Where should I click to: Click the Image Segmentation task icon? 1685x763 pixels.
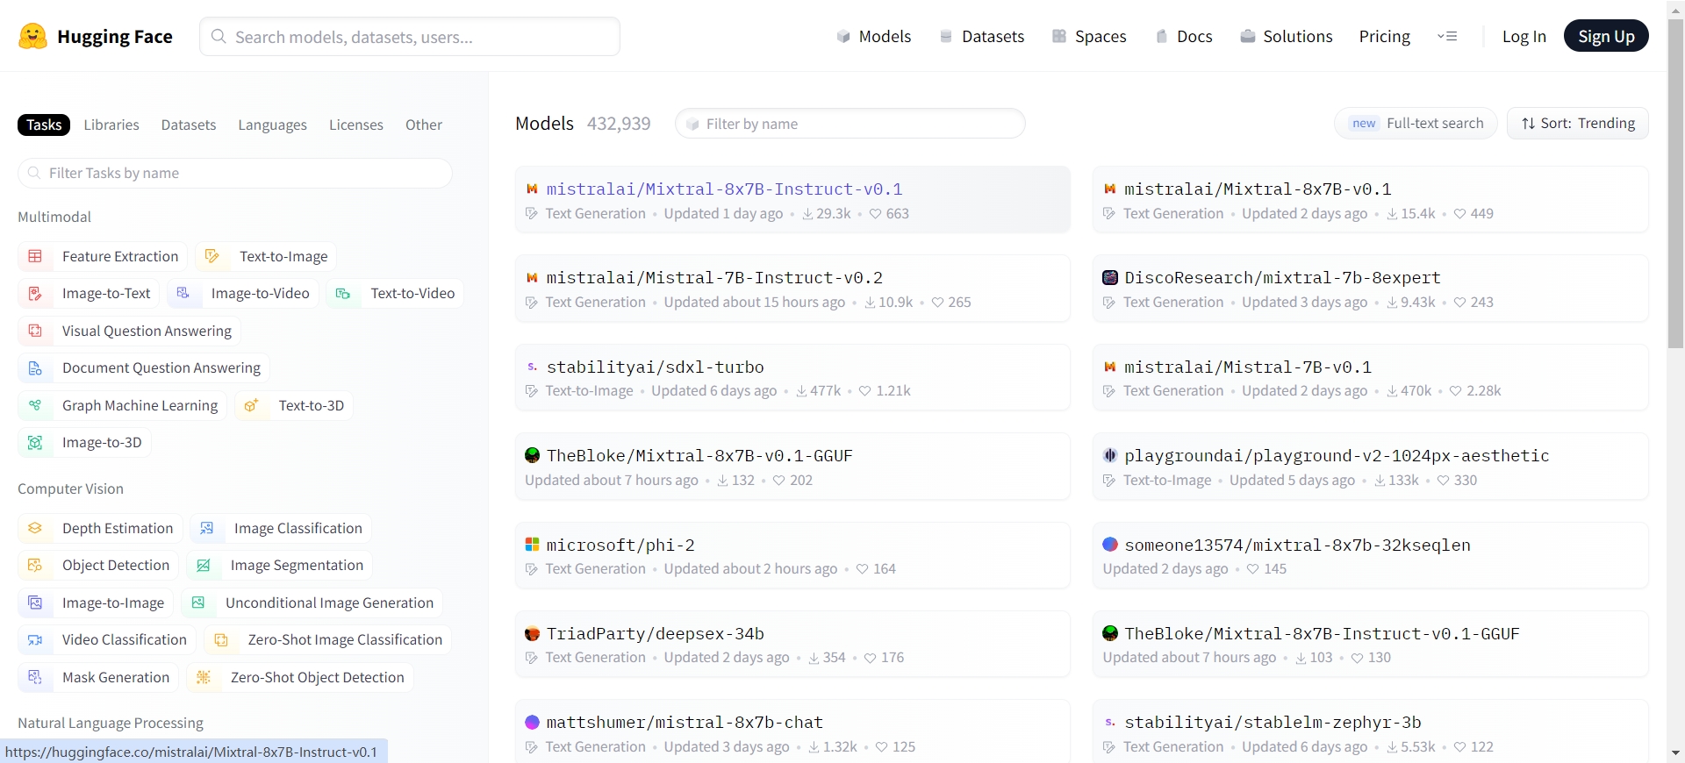click(x=204, y=566)
